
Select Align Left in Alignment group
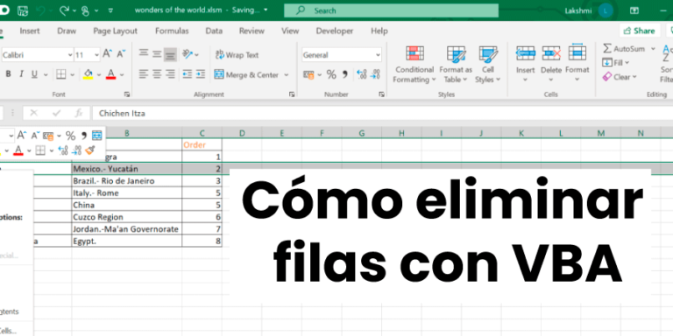(x=144, y=74)
